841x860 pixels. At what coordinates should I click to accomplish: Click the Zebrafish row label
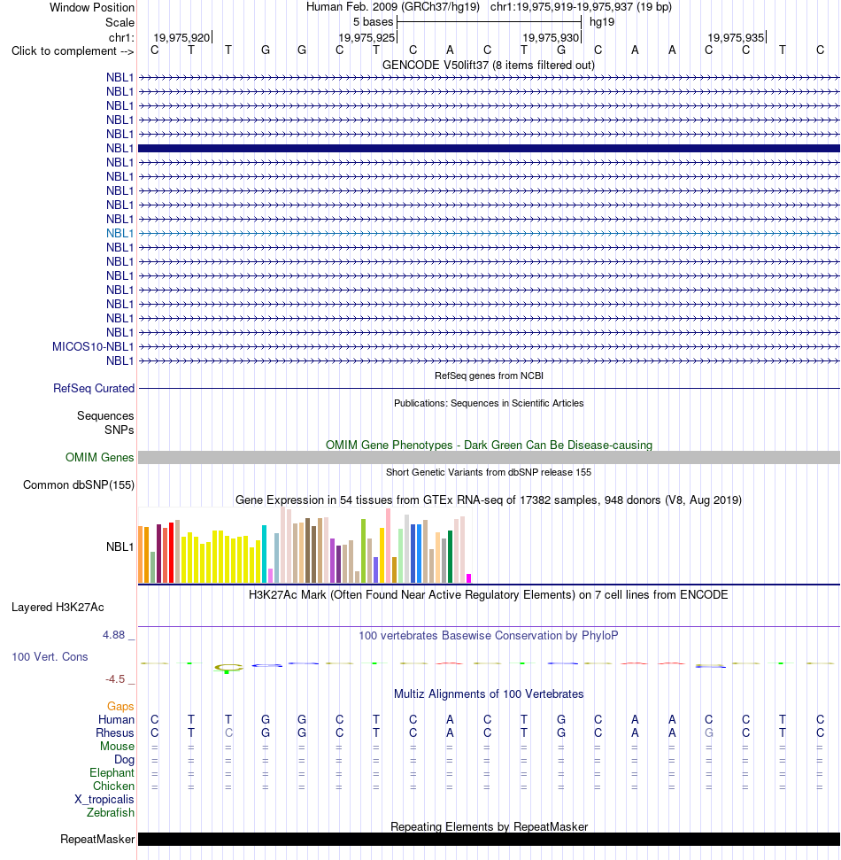coord(111,812)
